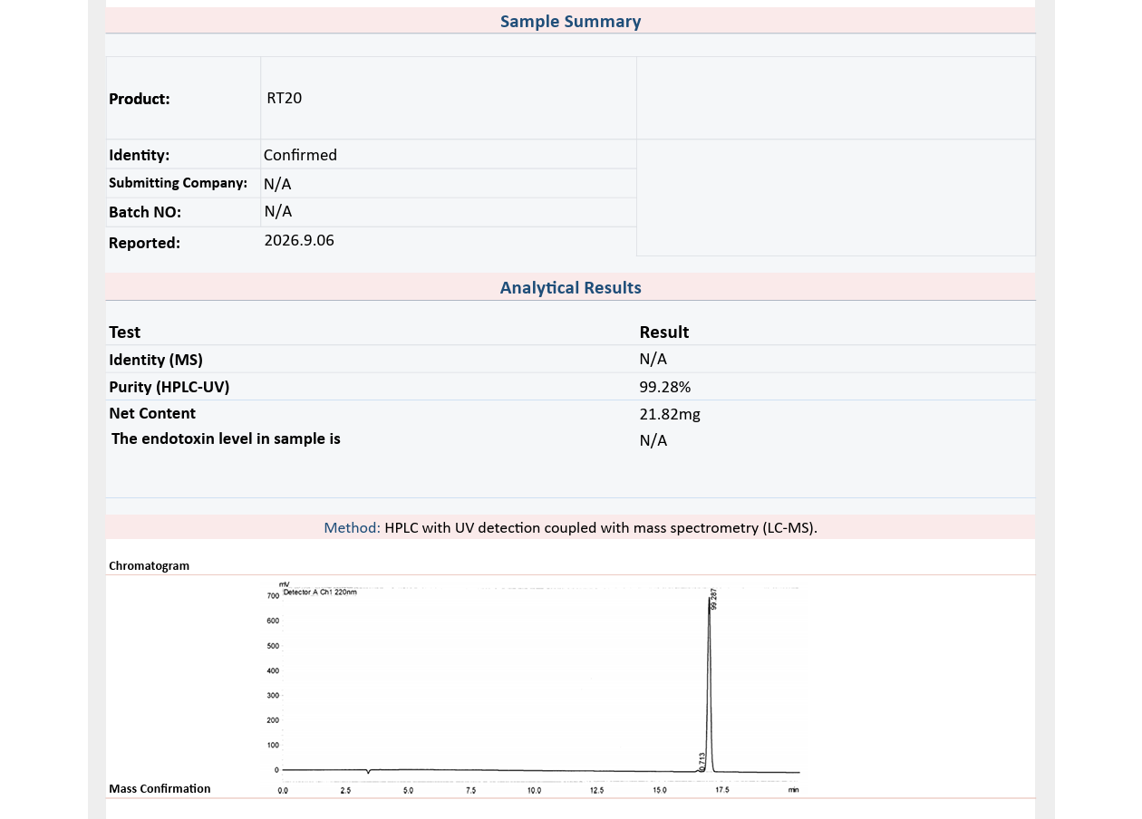This screenshot has height=819, width=1142.
Task: Click the Chromatogram section label
Action: point(149,566)
